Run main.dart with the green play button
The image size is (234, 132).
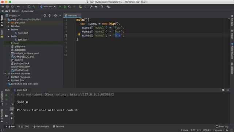60,7
